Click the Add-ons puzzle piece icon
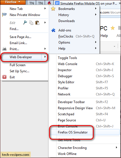The width and height of the screenshot is (121, 158). click(53, 30)
